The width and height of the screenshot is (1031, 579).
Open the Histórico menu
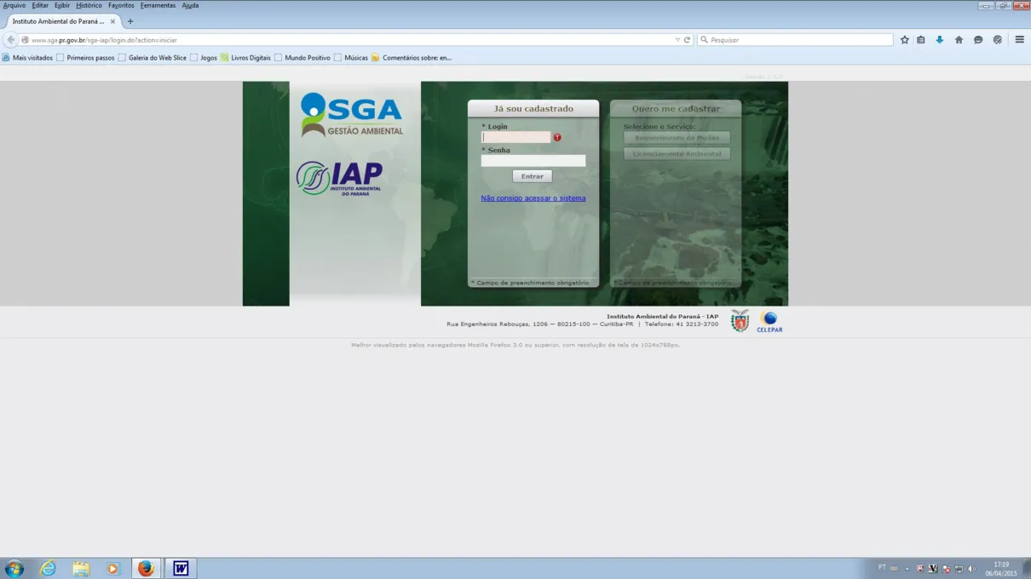(89, 5)
